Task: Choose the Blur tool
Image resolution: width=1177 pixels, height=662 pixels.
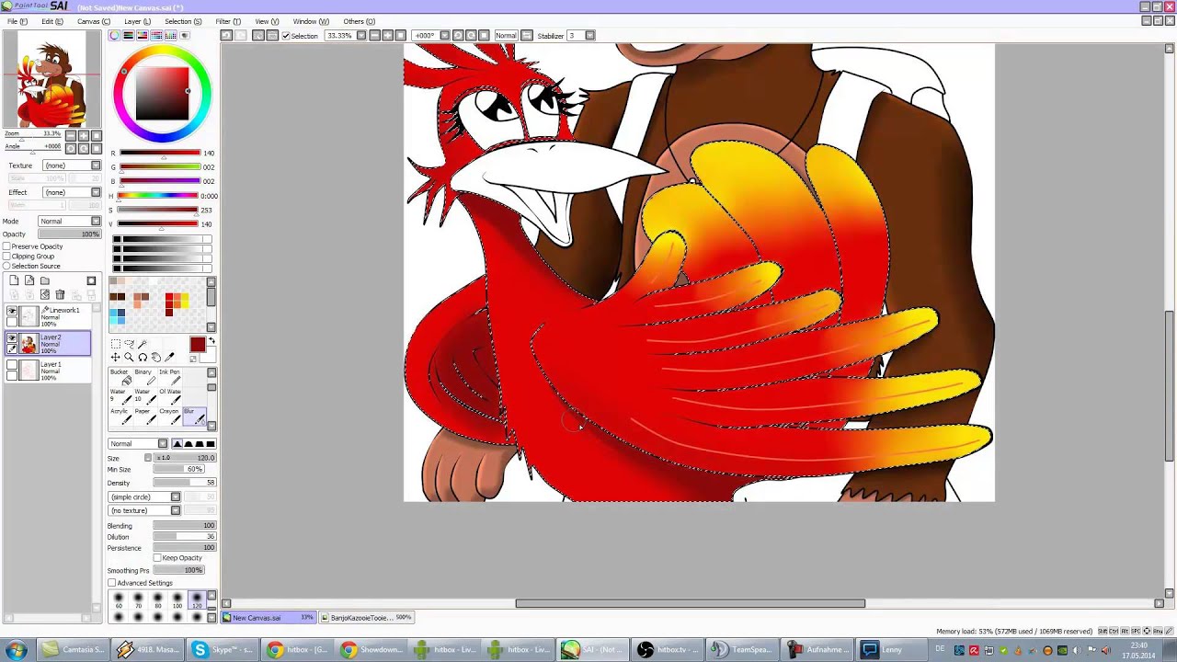Action: coord(193,416)
